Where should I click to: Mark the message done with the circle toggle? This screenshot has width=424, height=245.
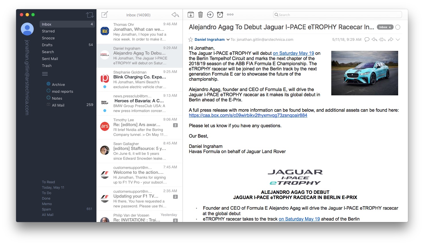(398, 27)
